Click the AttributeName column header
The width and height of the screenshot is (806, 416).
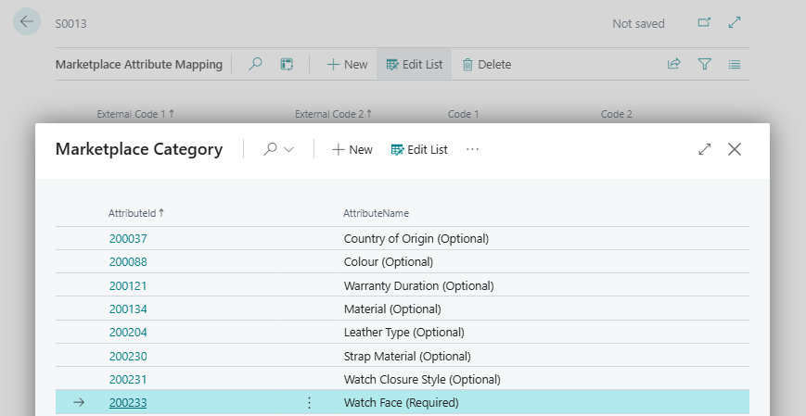tap(376, 213)
